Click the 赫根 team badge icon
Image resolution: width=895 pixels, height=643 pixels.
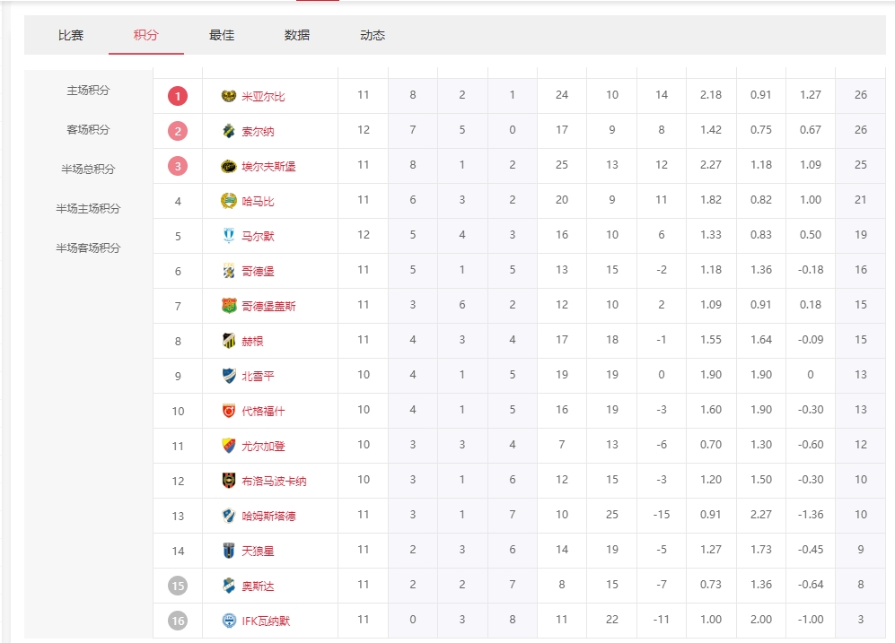[229, 341]
